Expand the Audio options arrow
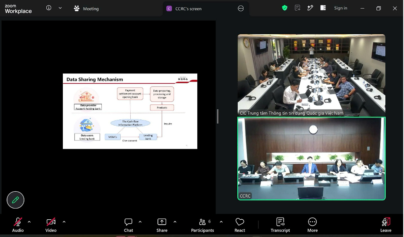The height and width of the screenshot is (237, 404). point(29,222)
